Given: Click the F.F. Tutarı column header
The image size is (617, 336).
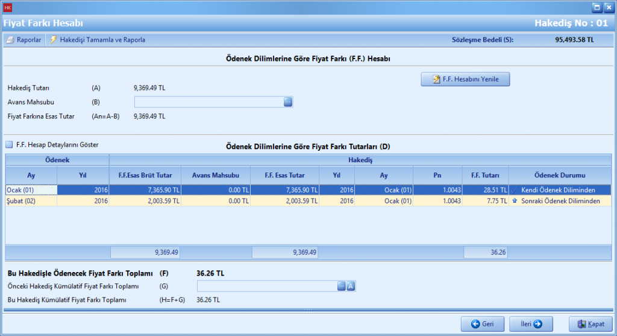Looking at the screenshot, I should (485, 175).
